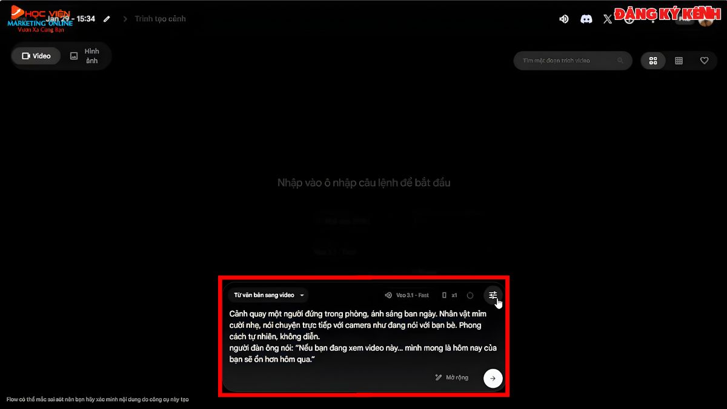Switch to small grid view
727x409 pixels.
679,61
